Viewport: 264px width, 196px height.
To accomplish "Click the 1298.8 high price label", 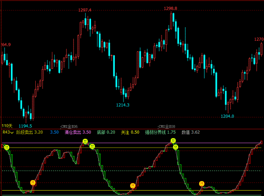I will [171, 9].
